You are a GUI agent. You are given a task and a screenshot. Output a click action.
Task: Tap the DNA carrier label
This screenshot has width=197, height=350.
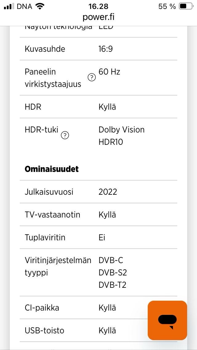(x=25, y=6)
